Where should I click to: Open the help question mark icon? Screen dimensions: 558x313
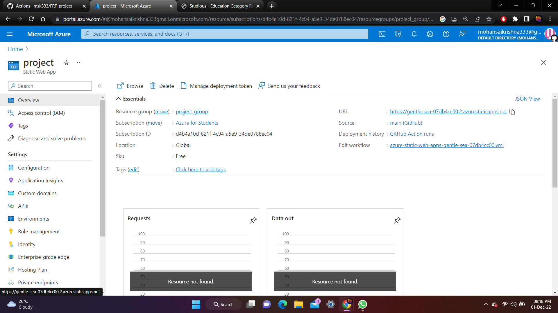coord(446,34)
